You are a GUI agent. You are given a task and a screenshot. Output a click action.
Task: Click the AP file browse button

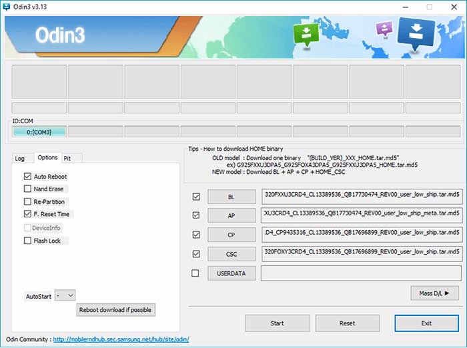coord(231,215)
